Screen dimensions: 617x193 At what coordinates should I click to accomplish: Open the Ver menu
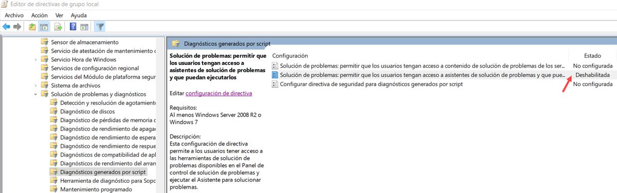[59, 15]
